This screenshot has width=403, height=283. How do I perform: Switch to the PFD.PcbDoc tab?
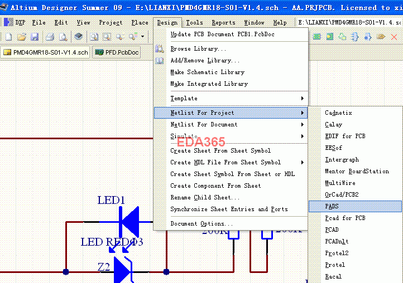pos(117,52)
